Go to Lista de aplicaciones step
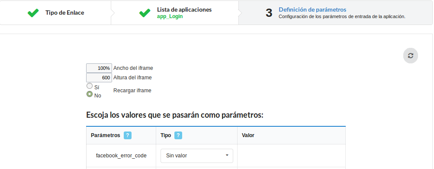434x169 pixels. (x=184, y=9)
